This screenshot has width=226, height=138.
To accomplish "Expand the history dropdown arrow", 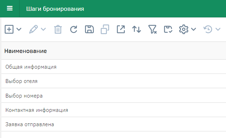I will (x=218, y=29).
